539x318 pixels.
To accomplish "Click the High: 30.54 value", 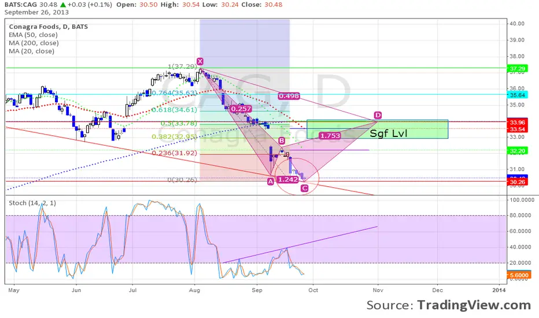I will [180, 5].
